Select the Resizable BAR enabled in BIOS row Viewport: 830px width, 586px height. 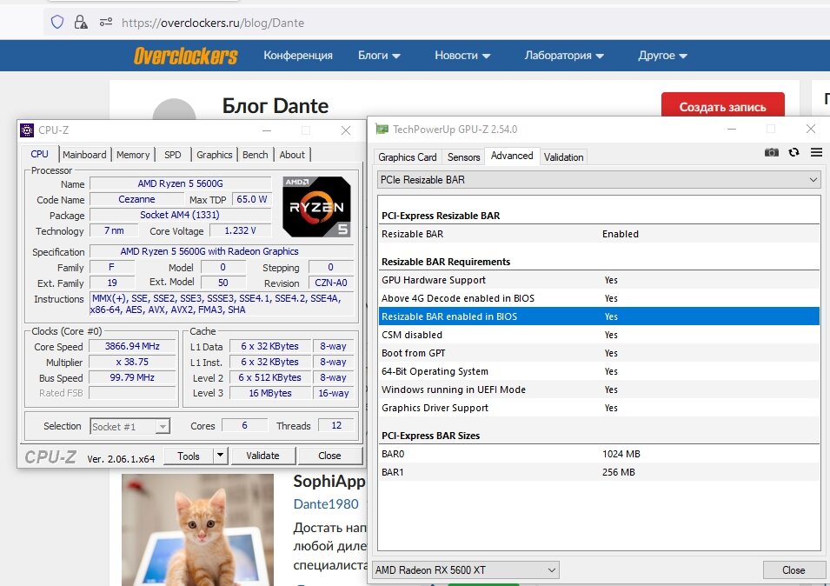(599, 316)
